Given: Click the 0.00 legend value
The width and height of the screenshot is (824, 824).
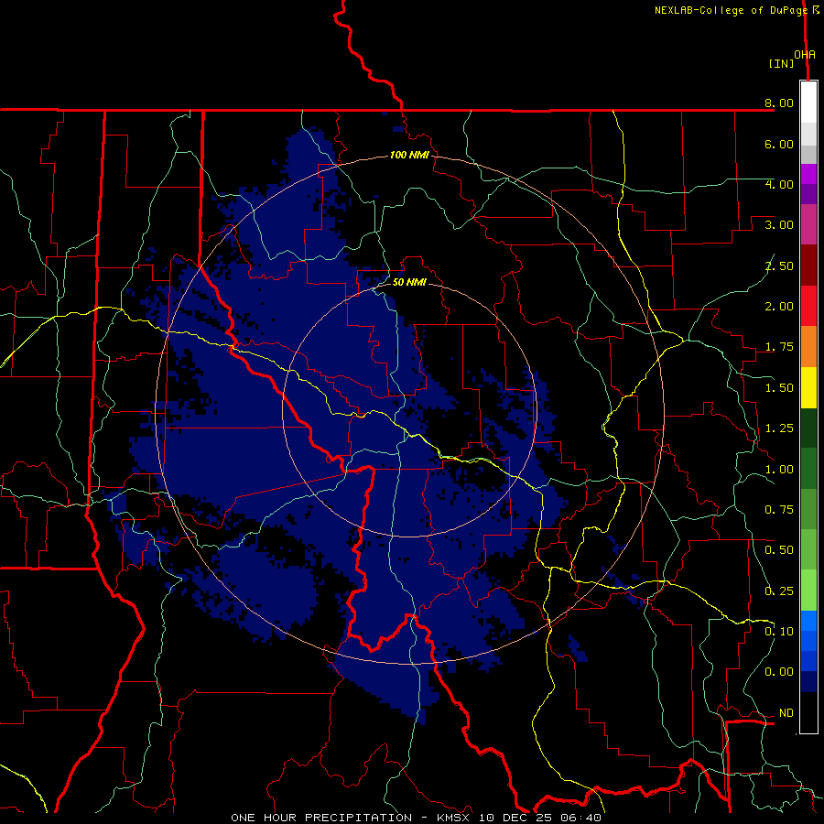Looking at the screenshot, I should (779, 672).
